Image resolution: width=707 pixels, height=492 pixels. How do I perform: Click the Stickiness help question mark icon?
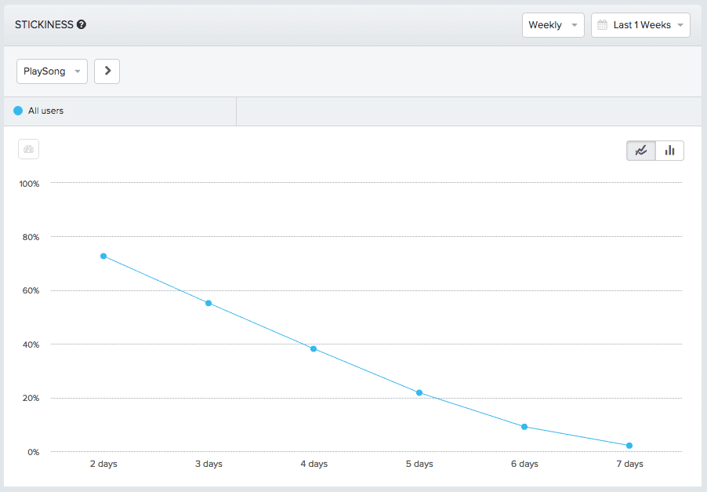click(x=80, y=24)
